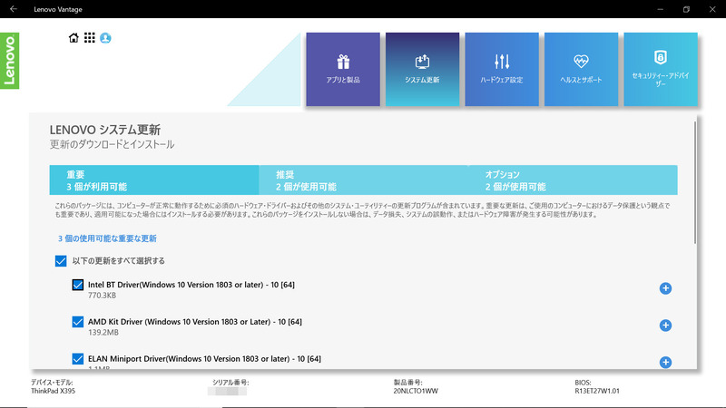The height and width of the screenshot is (408, 726).
Task: Click 3 個の使用可能な重要な更新 link
Action: 107,238
